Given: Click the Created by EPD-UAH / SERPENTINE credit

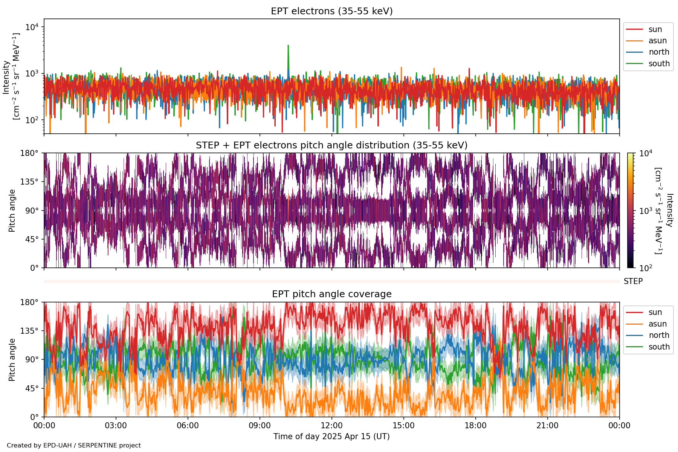Looking at the screenshot, I should [x=74, y=446].
